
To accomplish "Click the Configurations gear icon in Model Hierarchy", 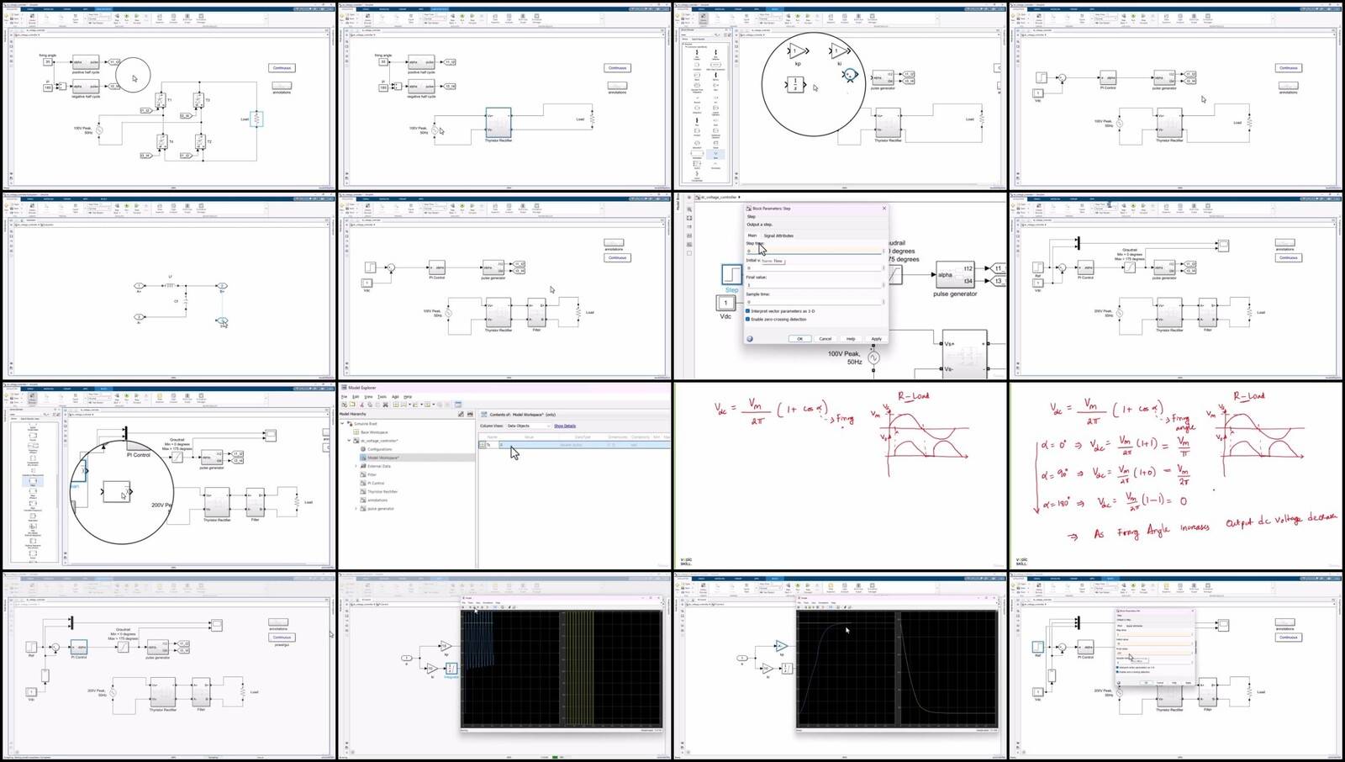I will (363, 449).
